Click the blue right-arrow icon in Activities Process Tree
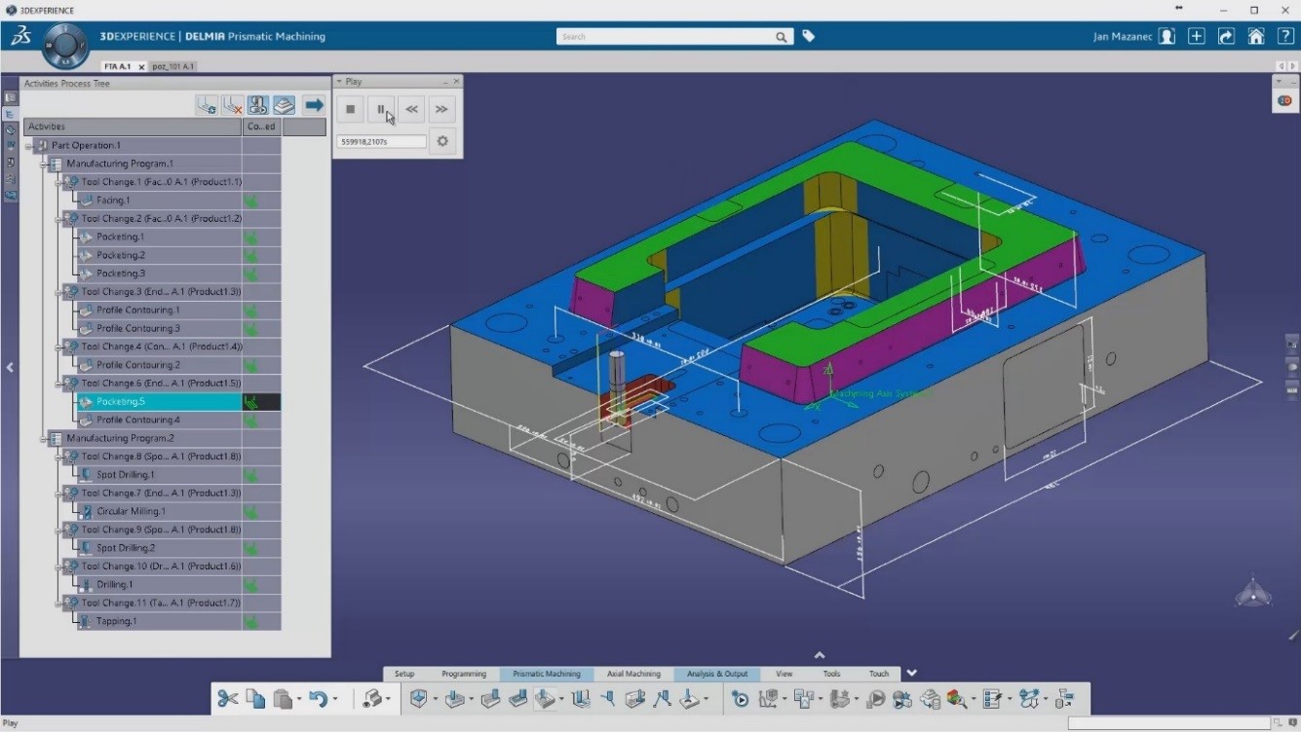 click(x=314, y=105)
